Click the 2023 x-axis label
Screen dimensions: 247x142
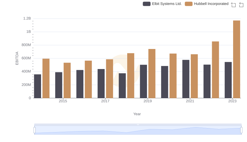point(232,101)
